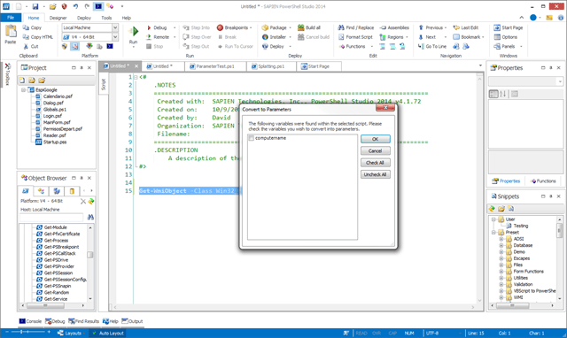This screenshot has width=567, height=338.
Task: Click the Object Browser search input field
Action: [x=51, y=217]
